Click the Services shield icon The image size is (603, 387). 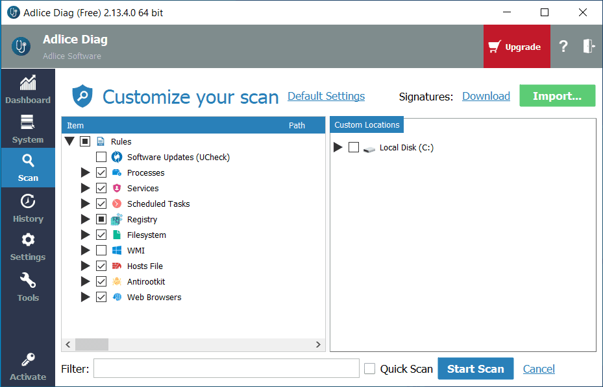(x=117, y=188)
